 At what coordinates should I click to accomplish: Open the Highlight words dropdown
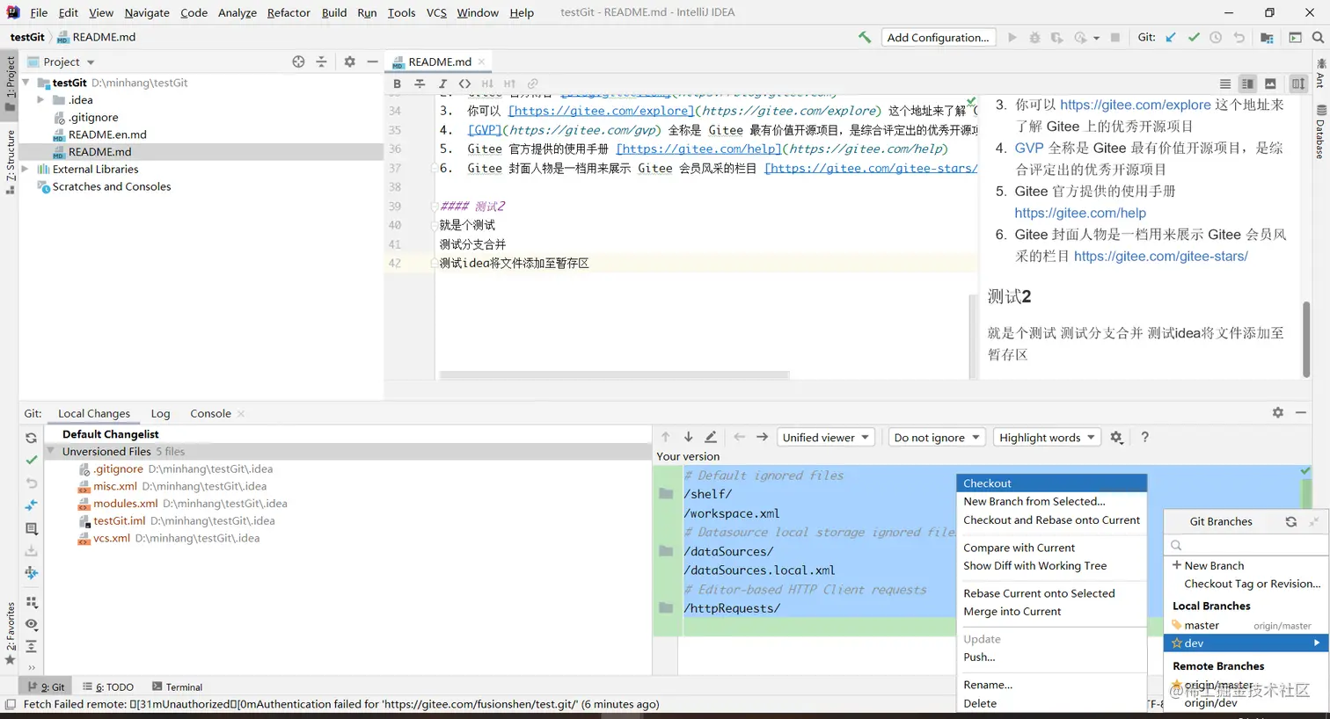1047,437
